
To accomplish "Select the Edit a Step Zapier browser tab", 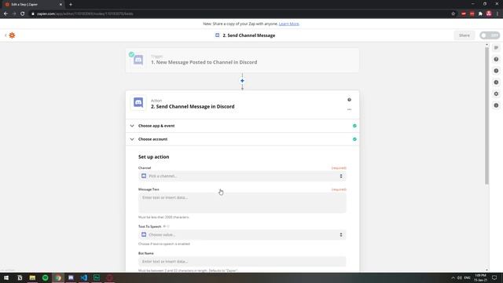I will (32, 5).
